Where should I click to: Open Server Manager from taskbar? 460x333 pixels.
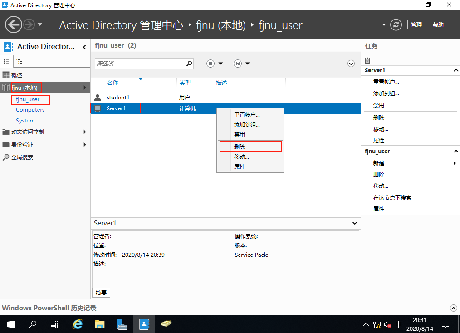coord(122,324)
